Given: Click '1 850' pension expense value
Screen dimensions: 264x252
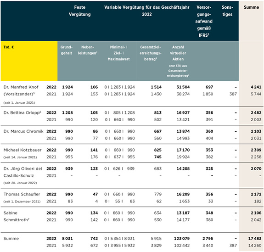Looking at the screenshot, I should click(208, 94).
